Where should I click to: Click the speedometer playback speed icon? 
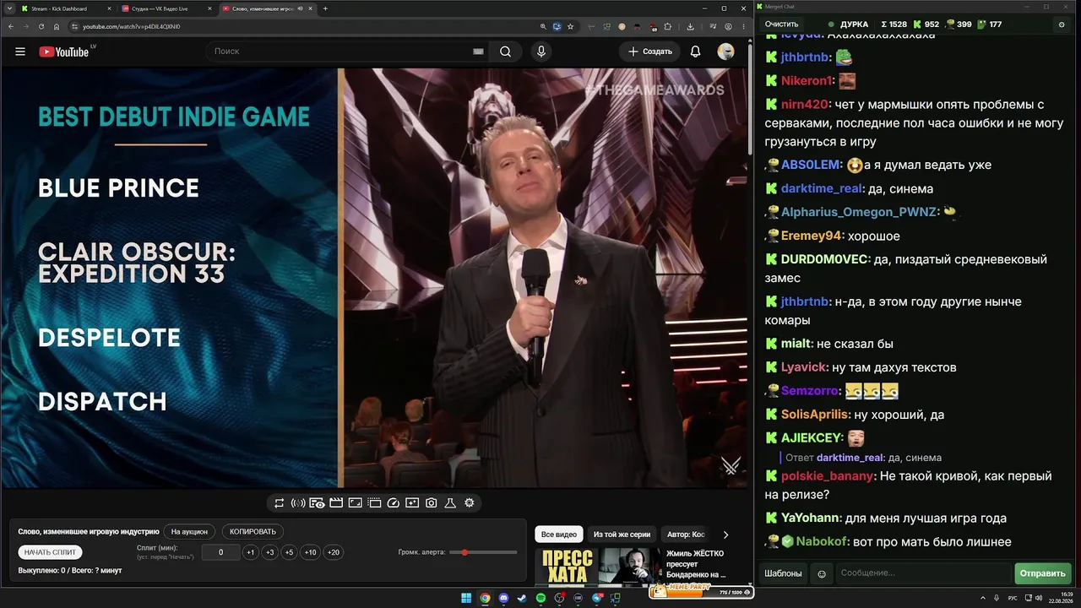pos(393,503)
